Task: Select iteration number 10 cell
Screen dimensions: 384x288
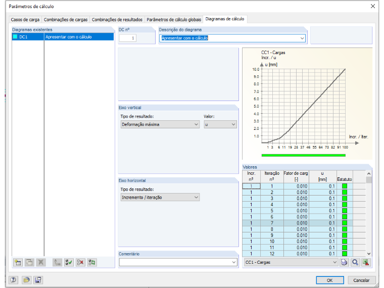Action: [272, 242]
